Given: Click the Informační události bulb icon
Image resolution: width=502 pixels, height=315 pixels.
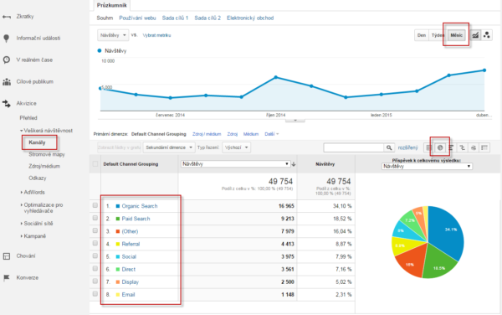Looking at the screenshot, I should click(7, 39).
